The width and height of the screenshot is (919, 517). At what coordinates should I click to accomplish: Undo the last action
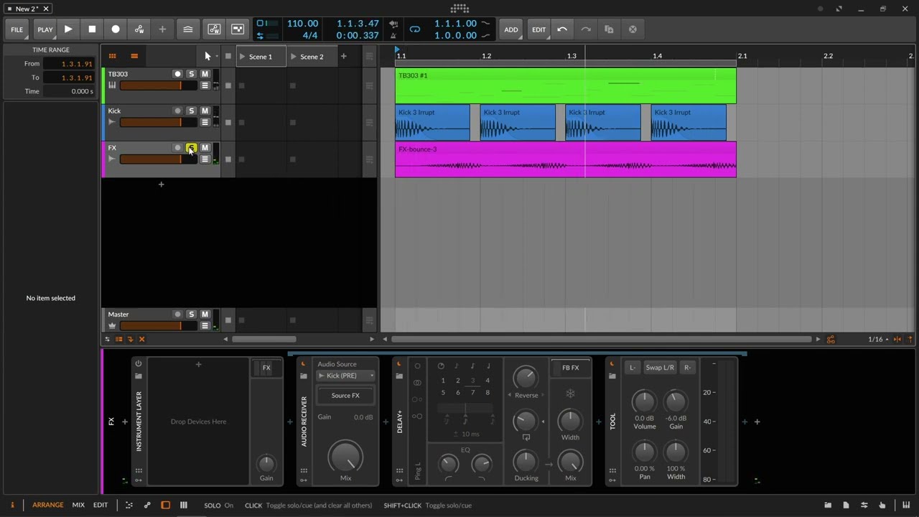coord(562,29)
